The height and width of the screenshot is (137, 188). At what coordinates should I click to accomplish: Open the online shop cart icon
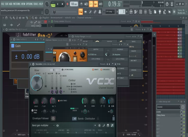[x=174, y=12]
